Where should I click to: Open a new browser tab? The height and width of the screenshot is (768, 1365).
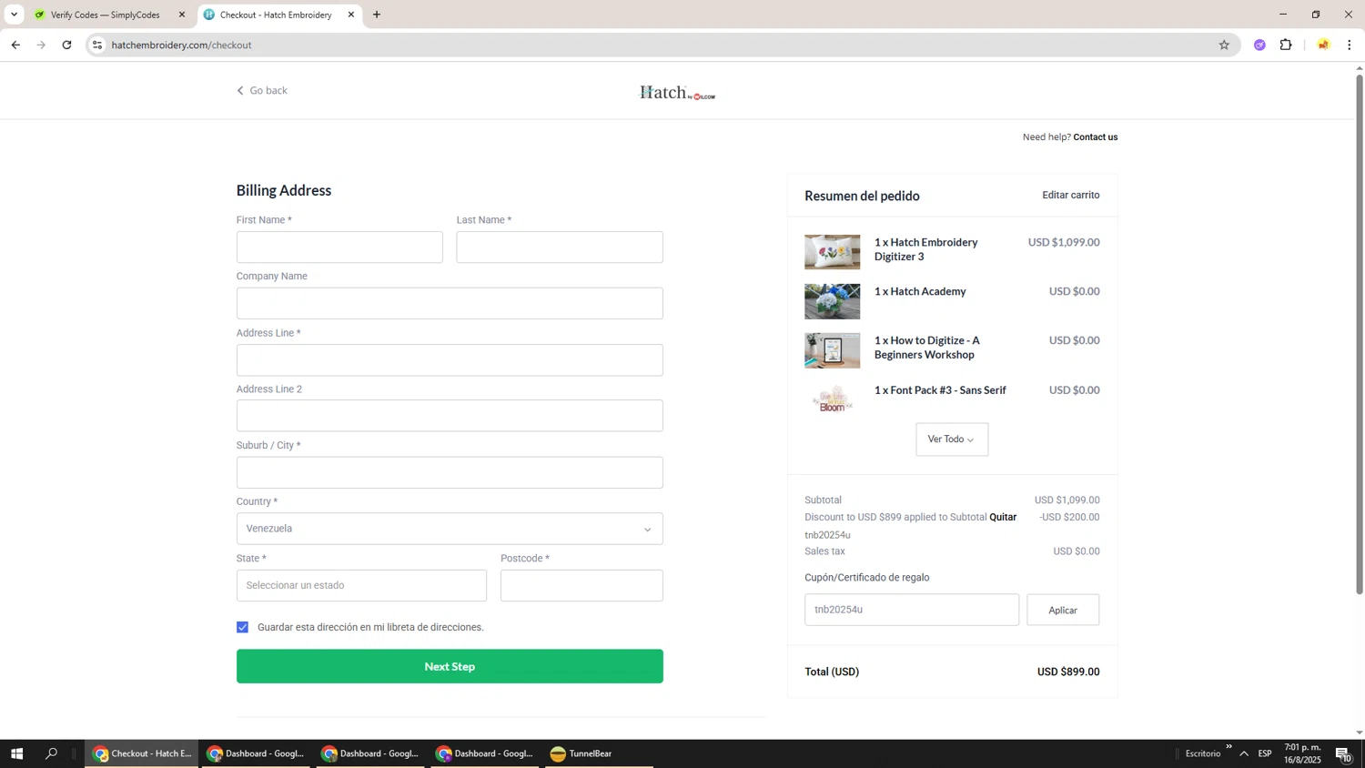377,15
